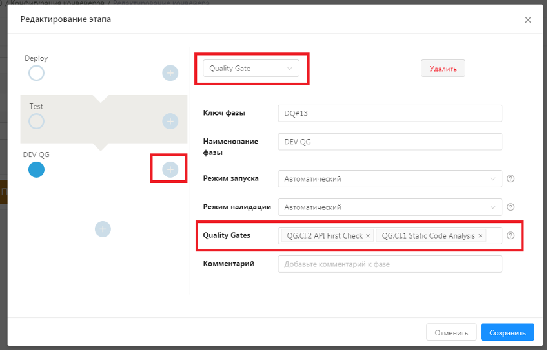
Task: Remove QG.CI.1 Static Code Analysis tag
Action: pyautogui.click(x=480, y=236)
